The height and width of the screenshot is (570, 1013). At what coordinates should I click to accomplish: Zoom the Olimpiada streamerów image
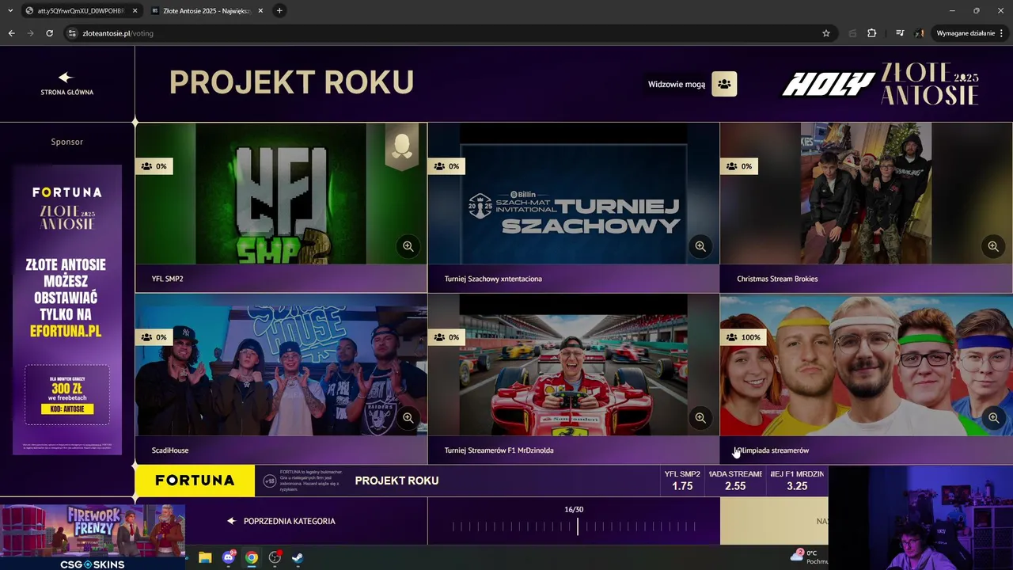(992, 417)
